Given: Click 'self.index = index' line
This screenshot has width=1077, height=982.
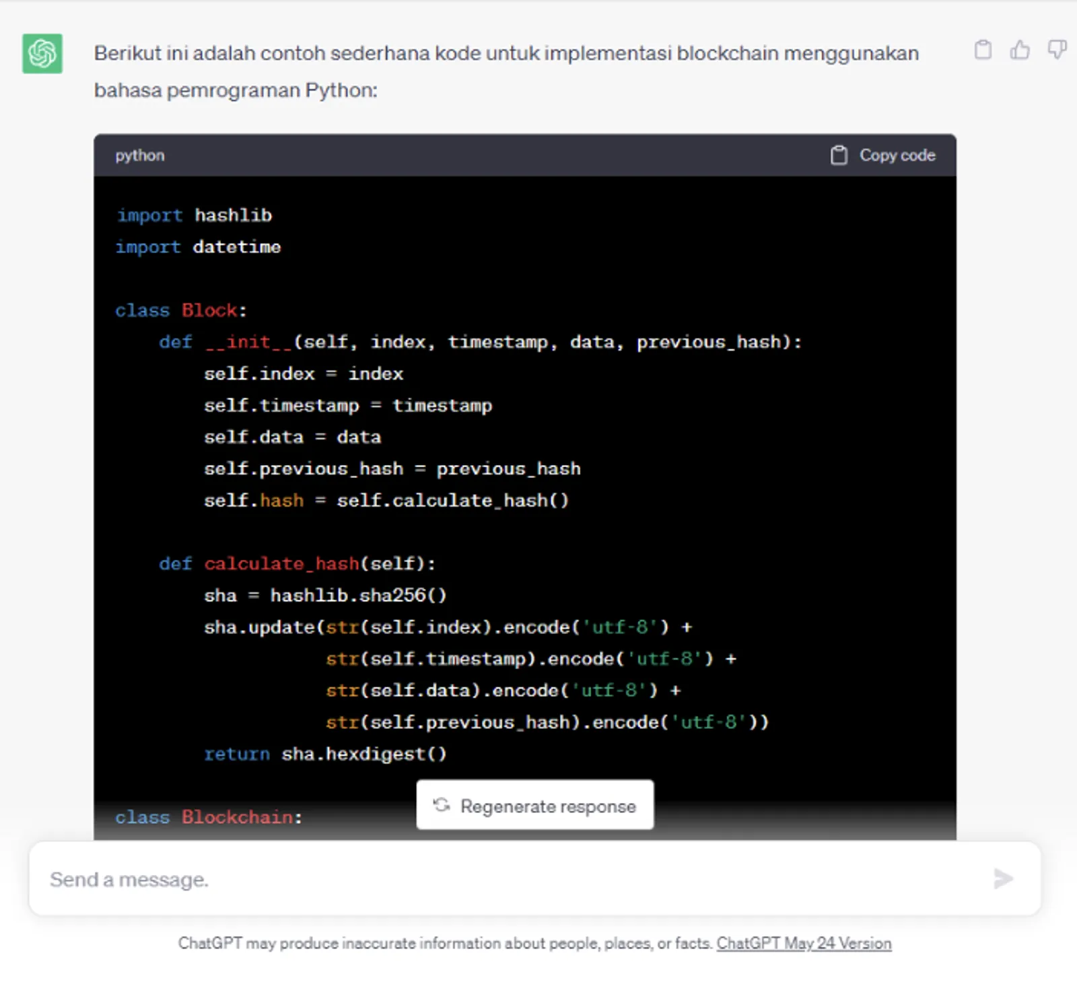Looking at the screenshot, I should 304,374.
